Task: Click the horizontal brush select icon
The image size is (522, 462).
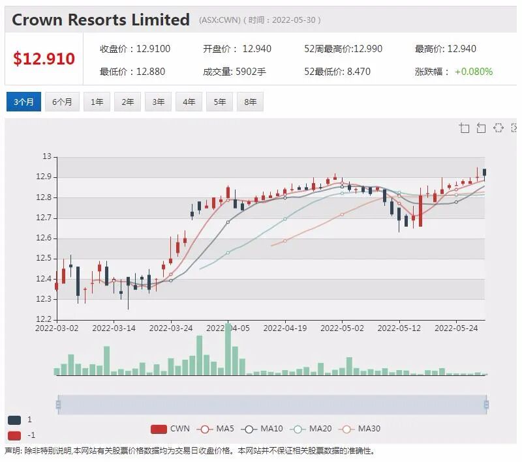Action: pos(499,128)
